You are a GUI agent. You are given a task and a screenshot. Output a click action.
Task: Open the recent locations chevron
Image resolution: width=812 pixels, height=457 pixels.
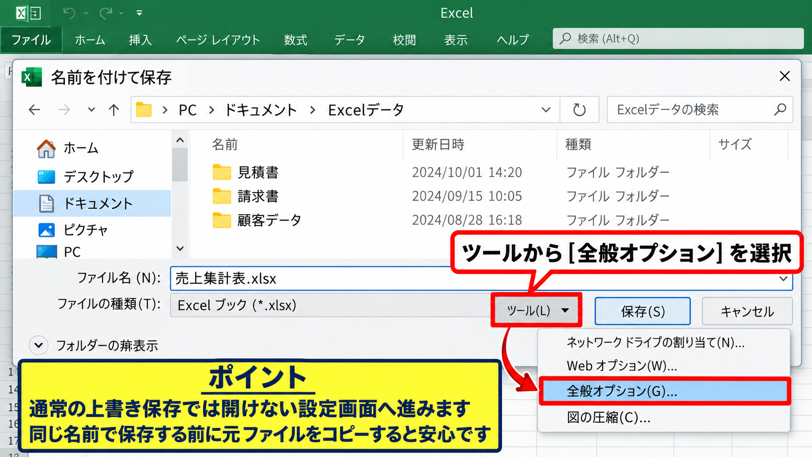point(91,110)
